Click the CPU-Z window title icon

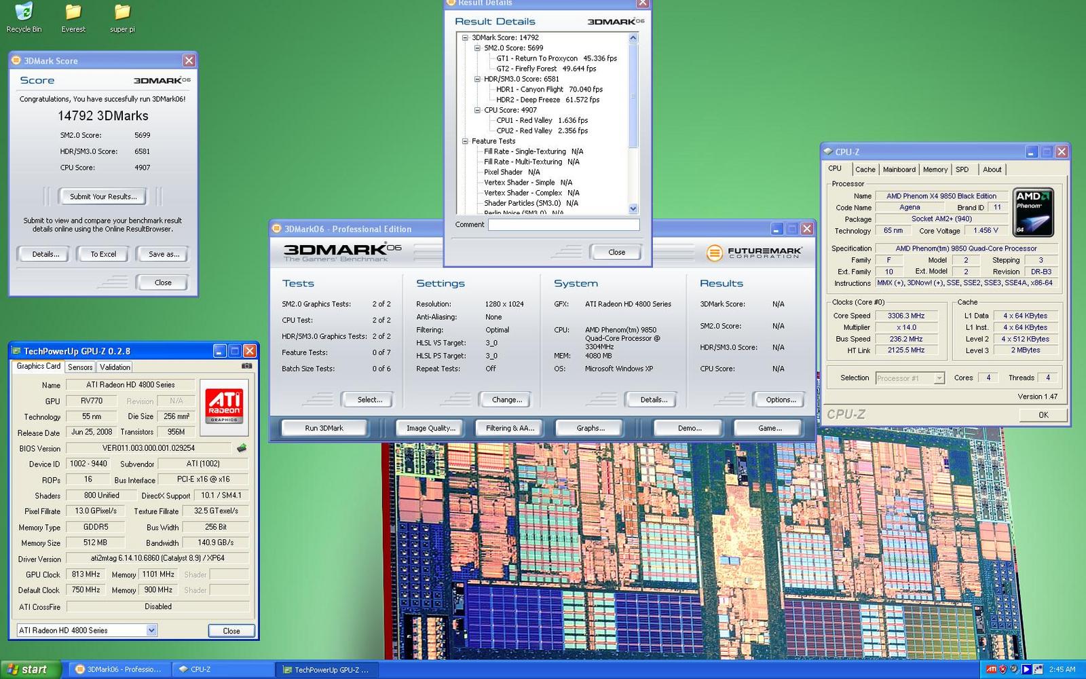828,152
